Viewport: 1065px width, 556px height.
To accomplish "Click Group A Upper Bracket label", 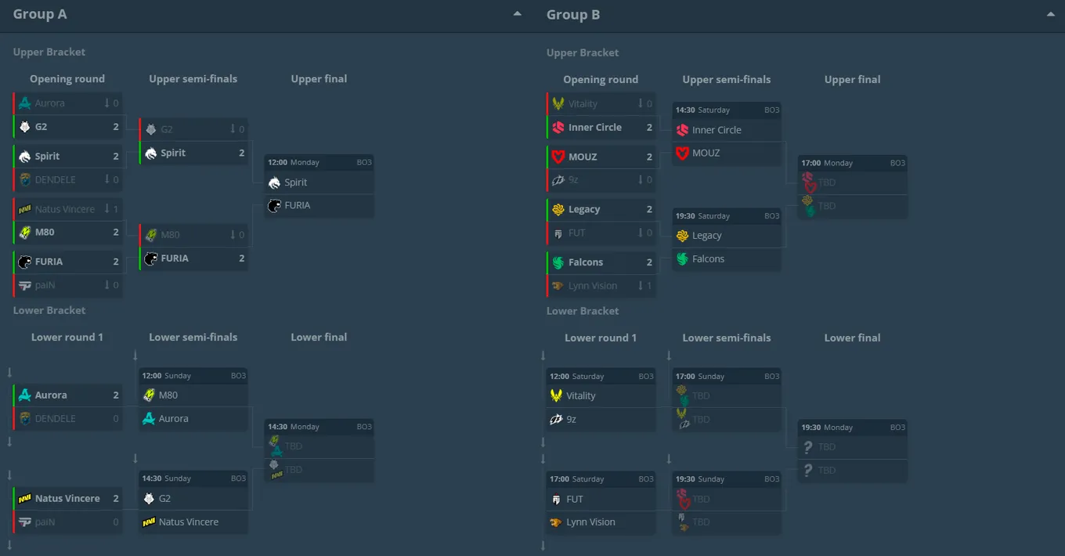I will click(x=49, y=52).
